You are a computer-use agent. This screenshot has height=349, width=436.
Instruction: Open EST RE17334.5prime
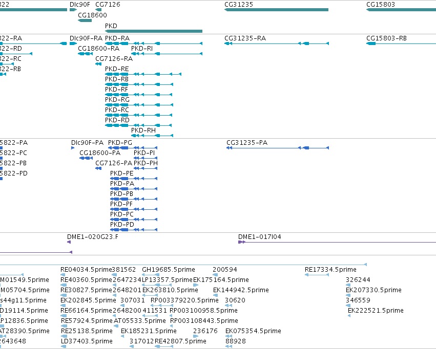point(330,270)
